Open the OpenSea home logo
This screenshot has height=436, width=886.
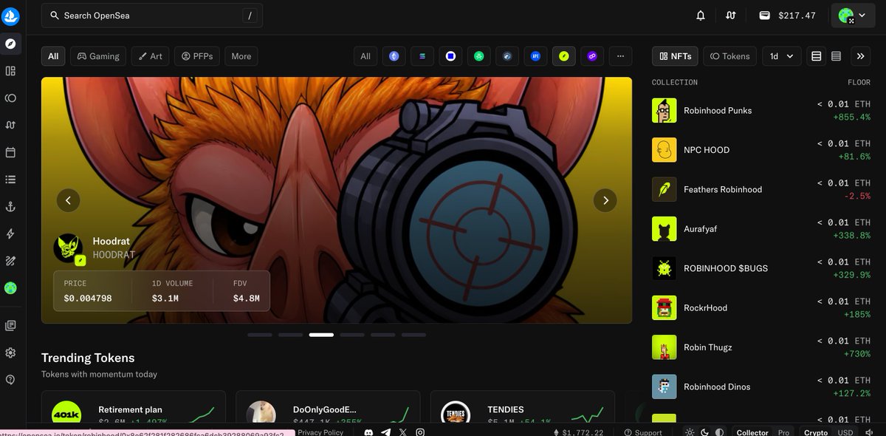pos(10,15)
